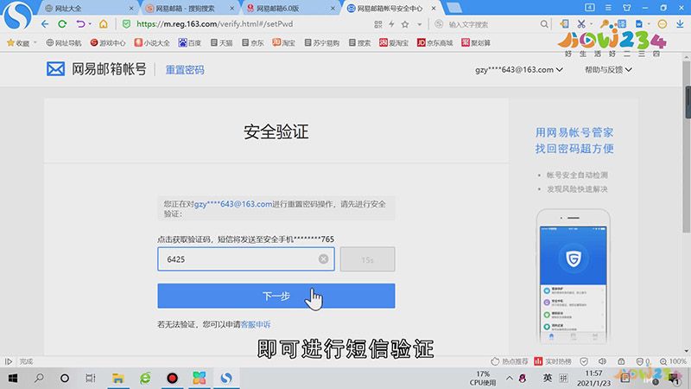Open the scissors screenshot tool
The height and width of the screenshot is (389, 691).
pos(581,24)
